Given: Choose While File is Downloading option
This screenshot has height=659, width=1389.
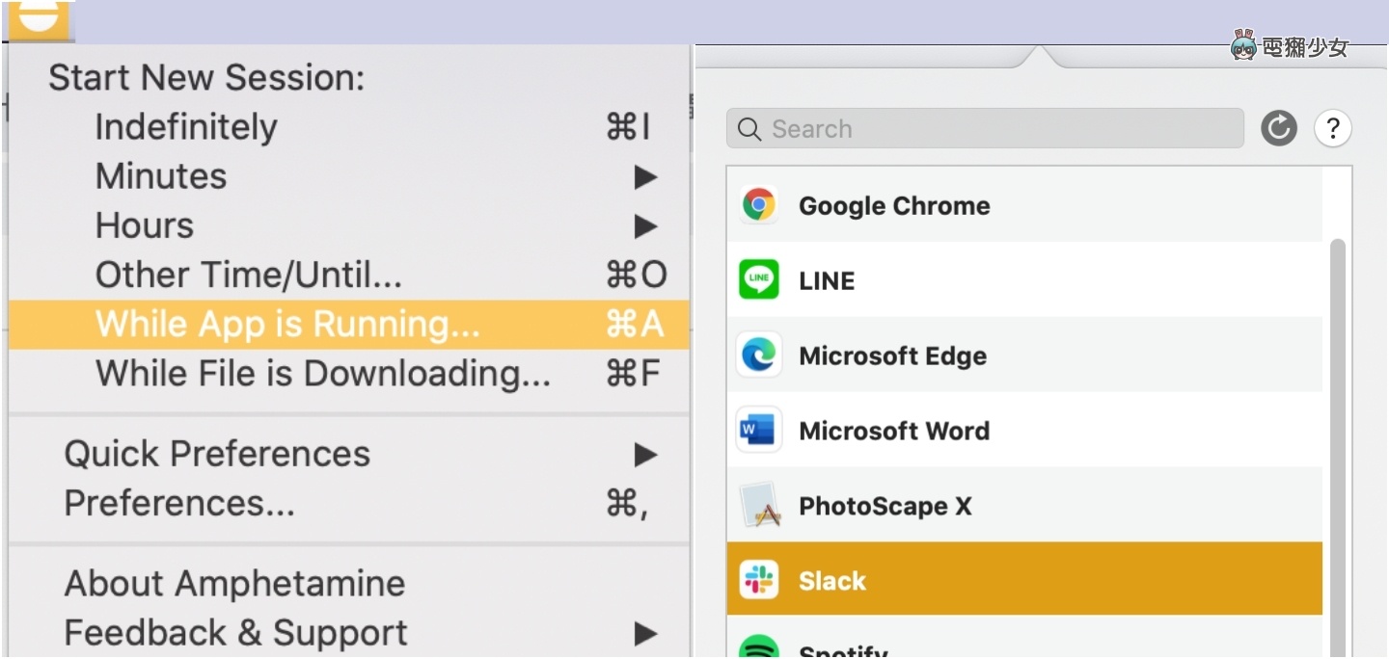Looking at the screenshot, I should tap(322, 374).
